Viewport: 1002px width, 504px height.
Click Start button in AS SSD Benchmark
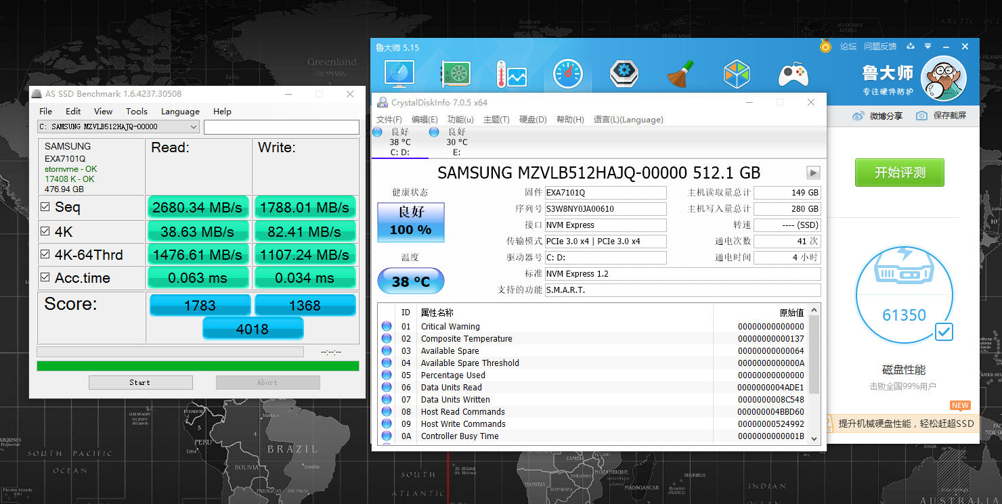[x=140, y=383]
